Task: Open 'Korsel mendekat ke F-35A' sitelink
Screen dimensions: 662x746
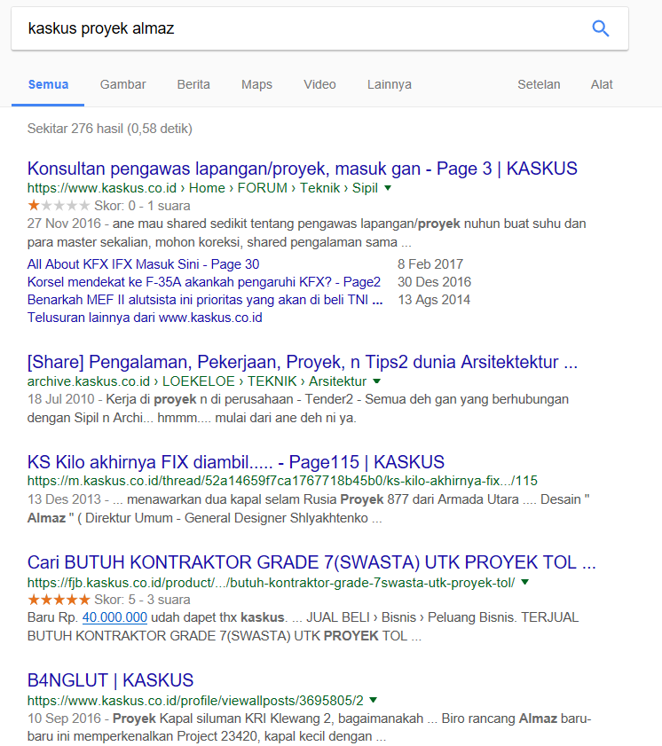Action: pos(204,282)
